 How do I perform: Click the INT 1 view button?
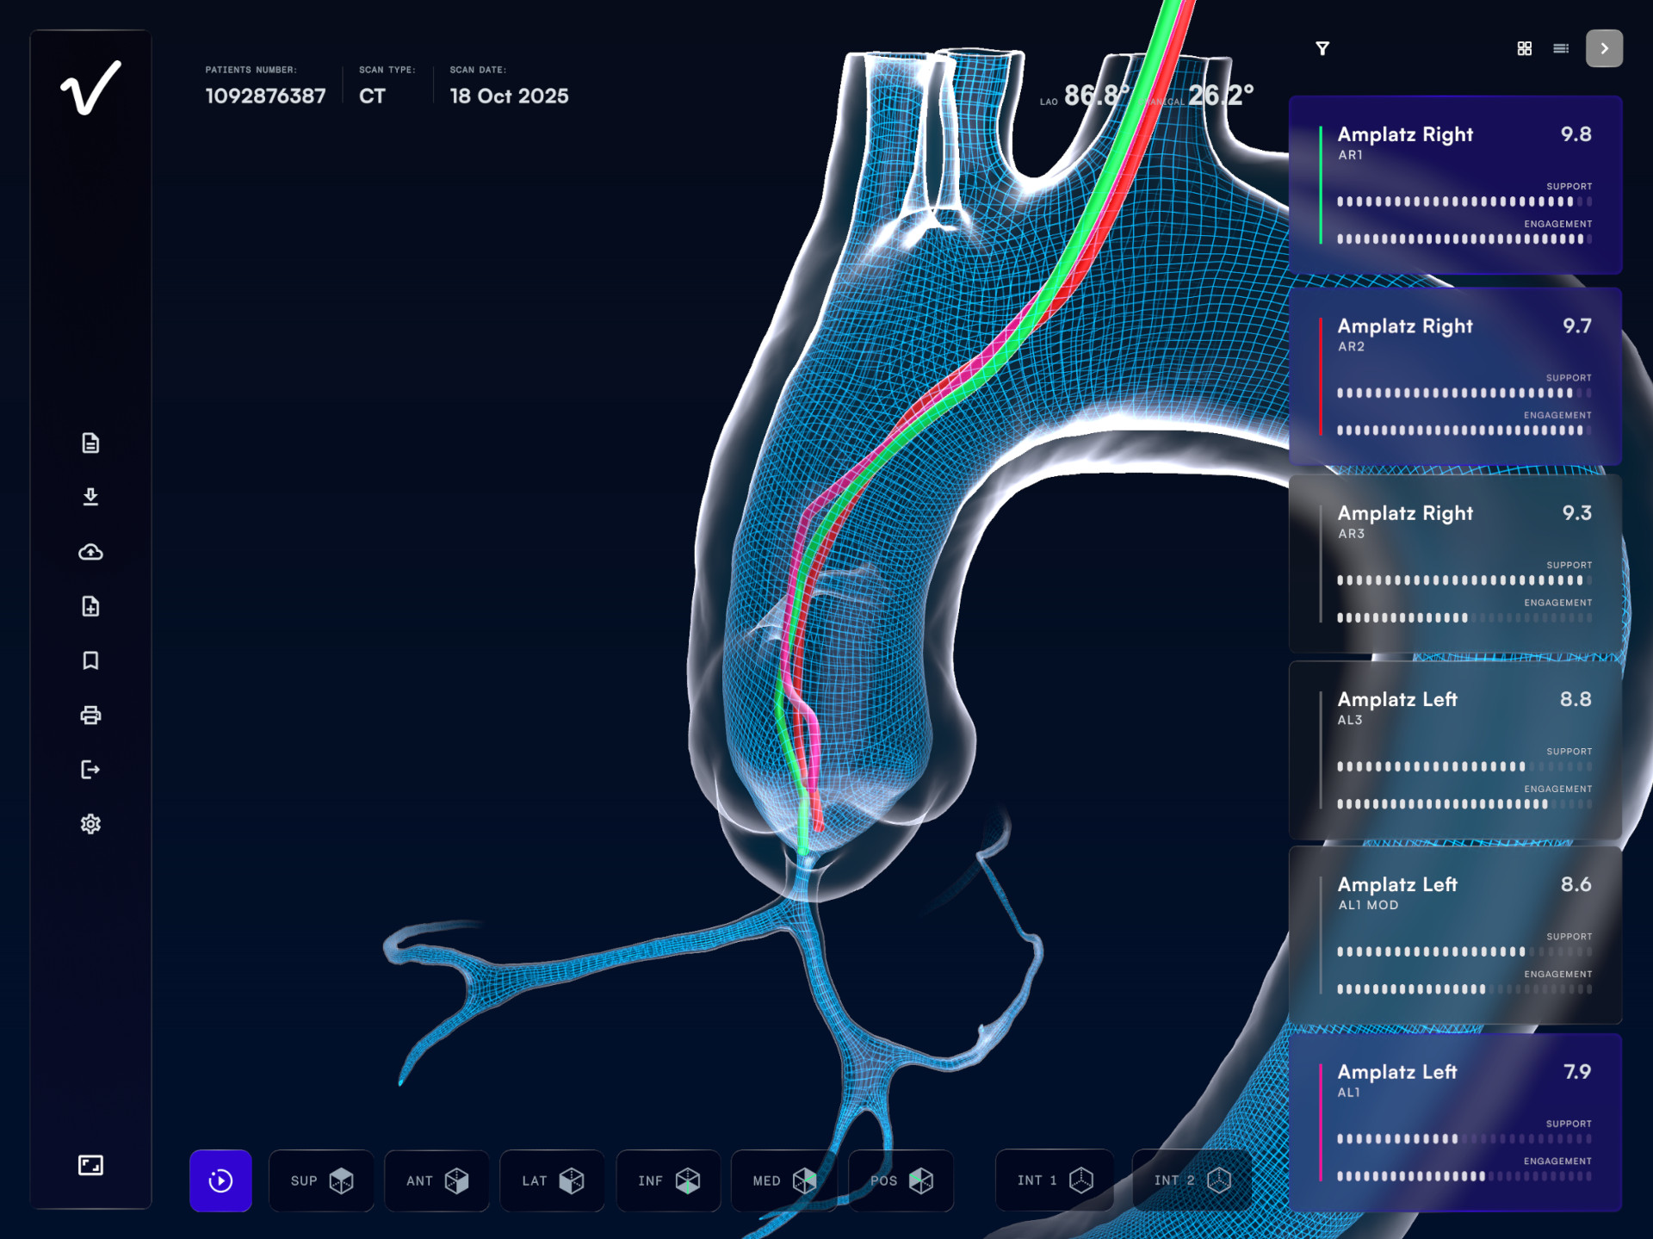pyautogui.click(x=1055, y=1180)
